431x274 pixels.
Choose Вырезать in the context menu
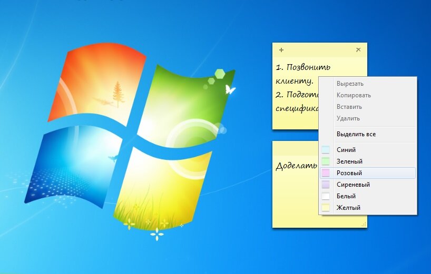pos(368,84)
